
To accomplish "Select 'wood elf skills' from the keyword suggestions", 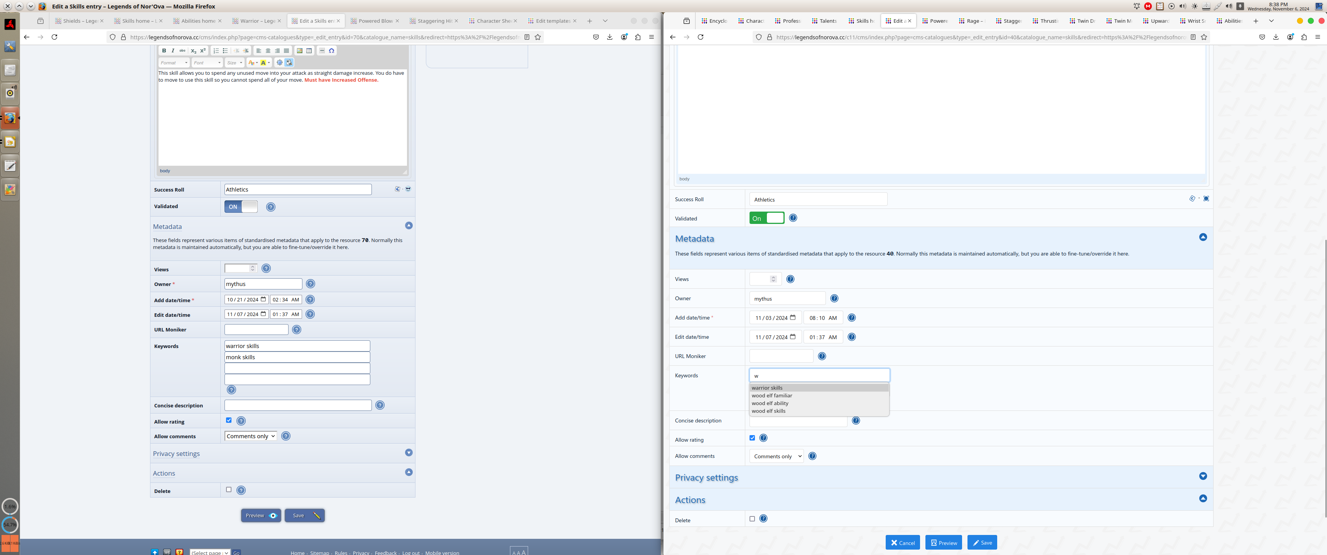I will click(768, 411).
